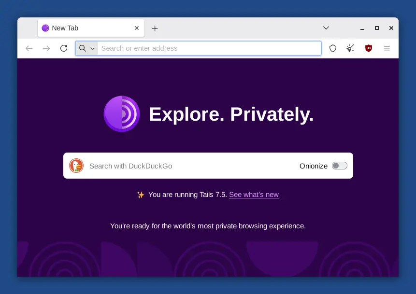The image size is (416, 294).
Task: Trigger New Identity with the broom icon
Action: (350, 48)
